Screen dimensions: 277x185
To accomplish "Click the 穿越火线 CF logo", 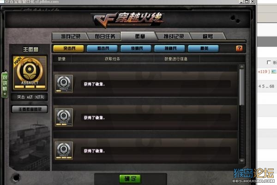I will click(128, 19).
